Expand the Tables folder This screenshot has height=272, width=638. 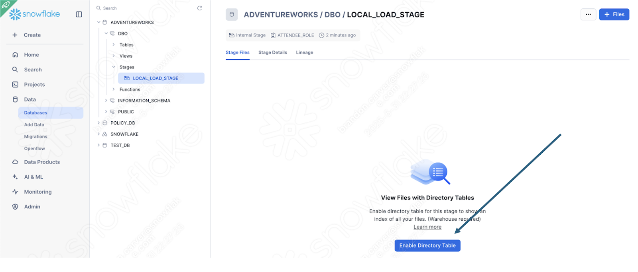[x=114, y=45]
